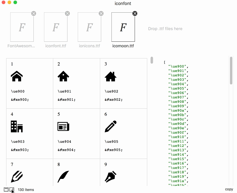Choose the fountain pen nib icon in cell 9
Screen dimensions: 237x193
pyautogui.click(x=111, y=177)
